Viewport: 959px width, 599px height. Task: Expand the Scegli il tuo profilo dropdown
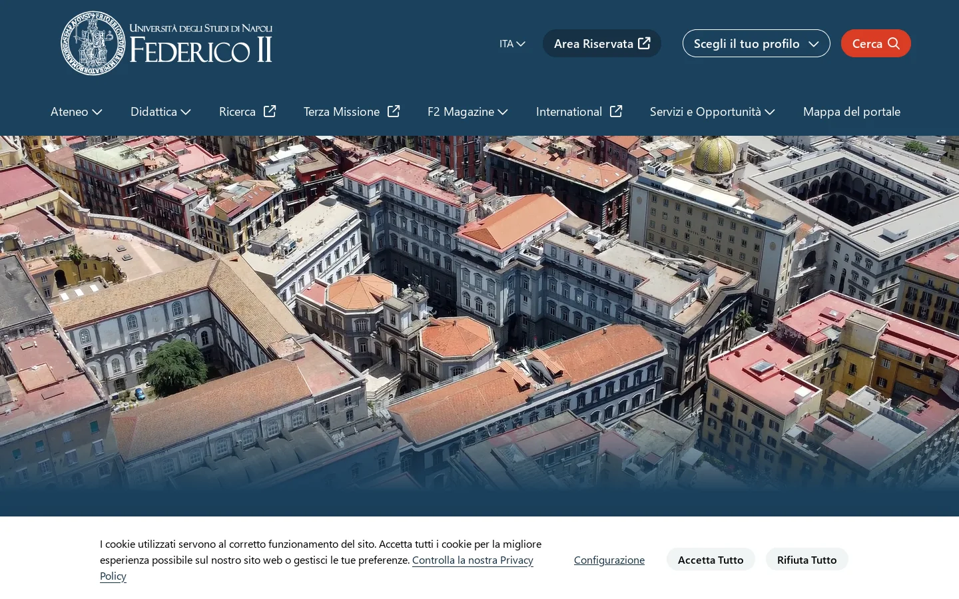tap(756, 43)
